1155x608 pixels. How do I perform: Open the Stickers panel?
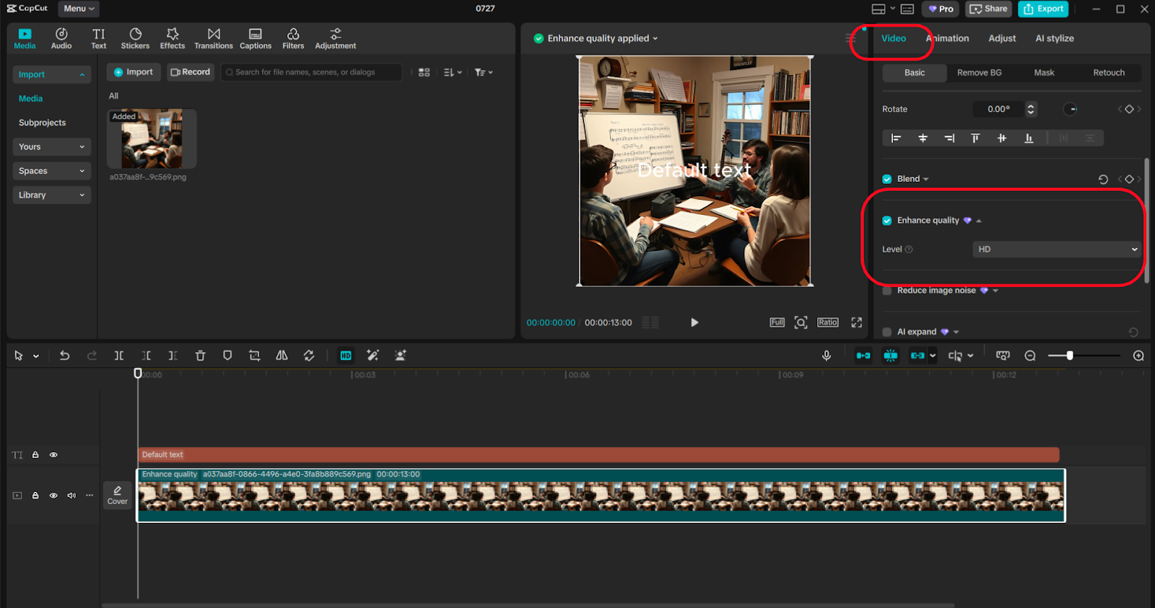135,38
